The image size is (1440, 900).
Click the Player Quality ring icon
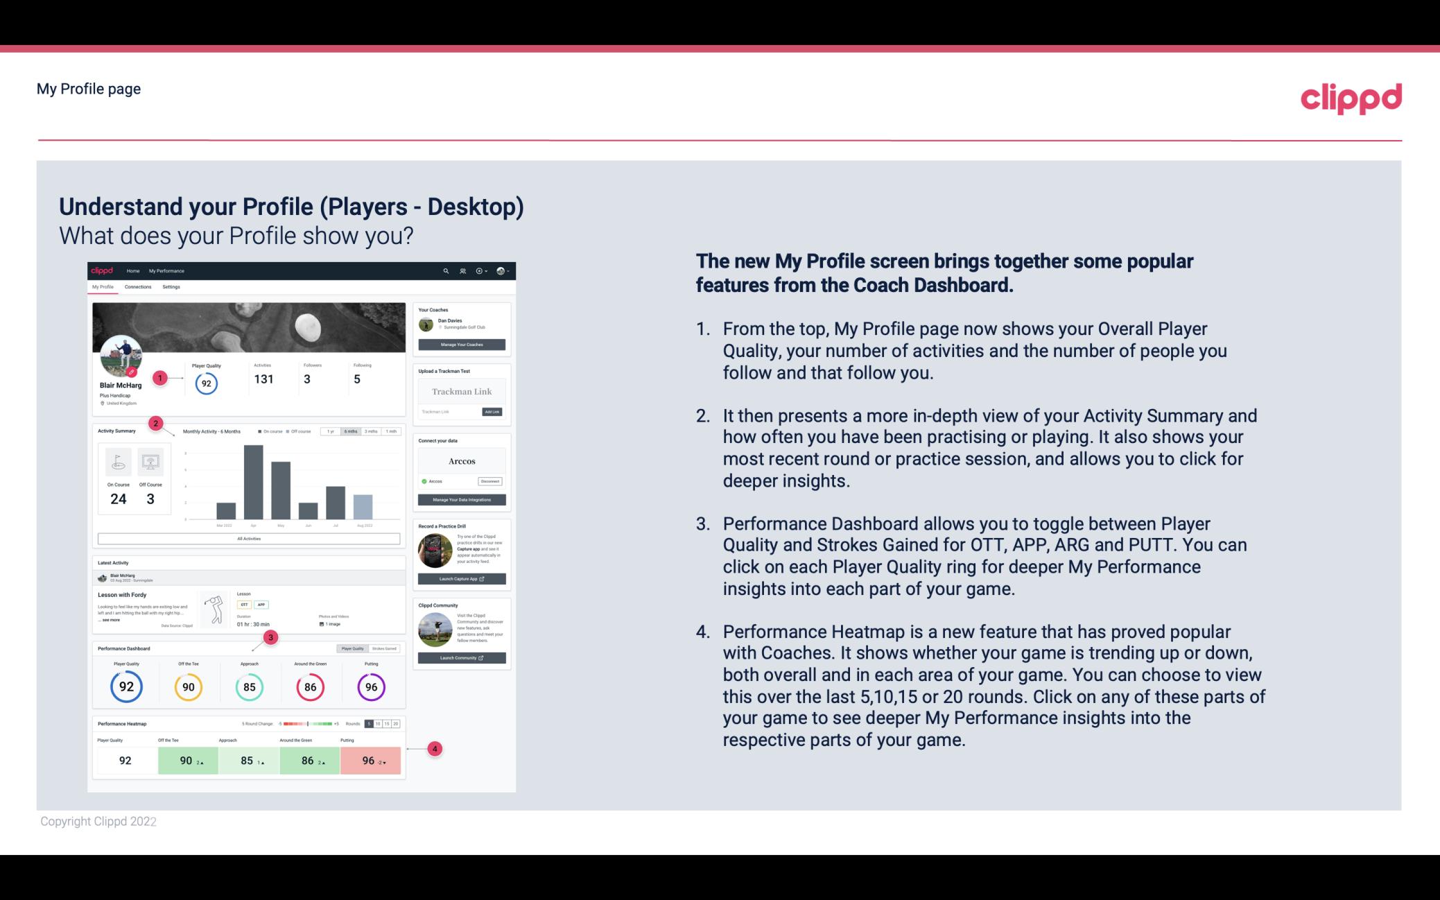coord(125,686)
